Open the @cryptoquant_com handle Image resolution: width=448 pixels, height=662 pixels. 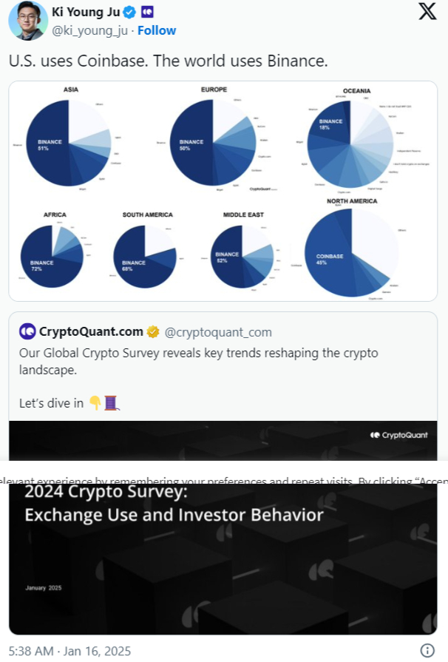point(219,332)
